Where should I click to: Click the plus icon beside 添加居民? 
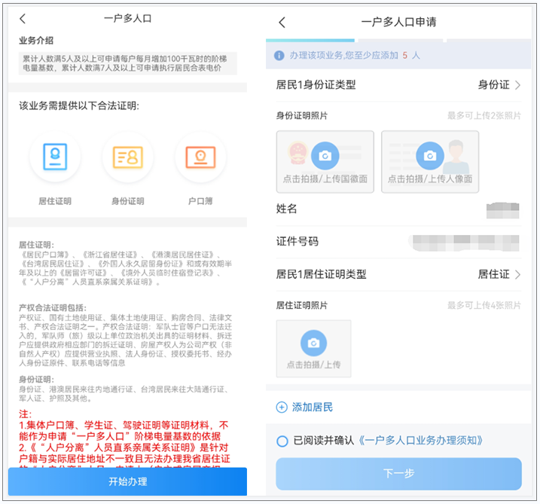(282, 407)
